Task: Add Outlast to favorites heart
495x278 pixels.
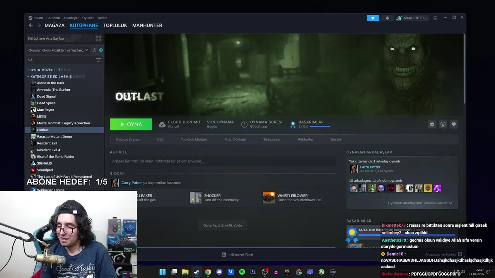Action: [x=454, y=124]
